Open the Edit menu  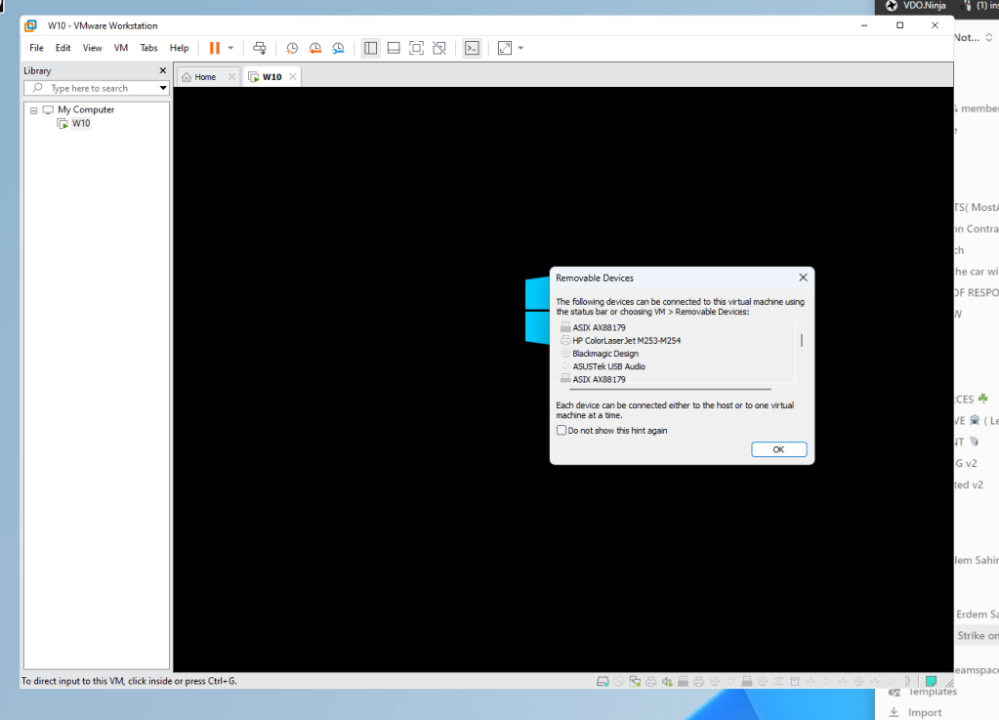(62, 48)
